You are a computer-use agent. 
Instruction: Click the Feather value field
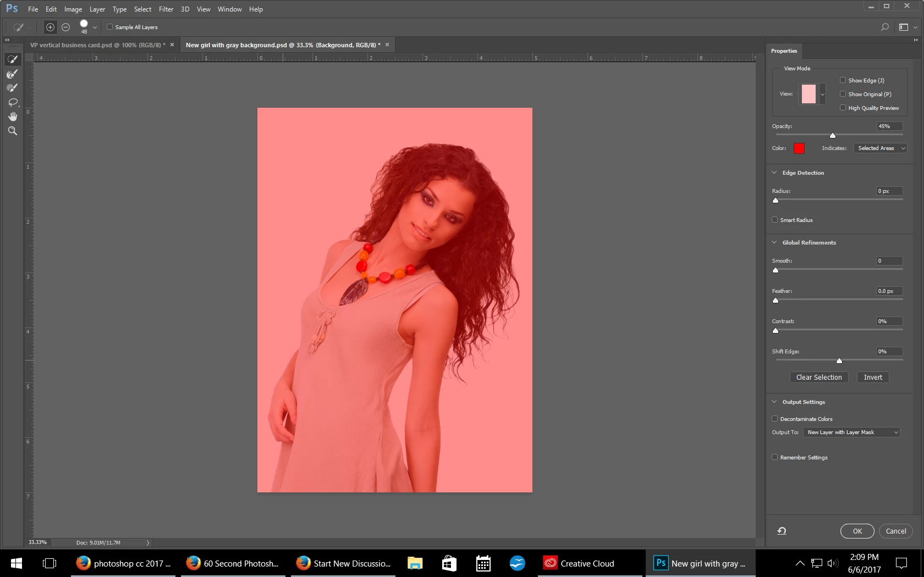tap(889, 291)
